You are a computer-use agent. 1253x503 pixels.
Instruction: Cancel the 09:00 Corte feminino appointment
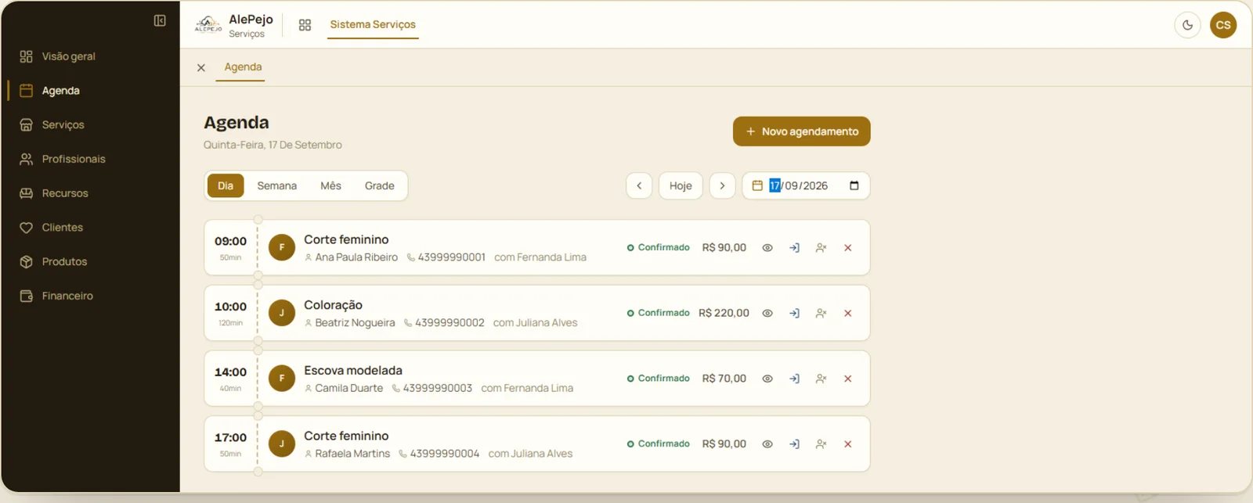pyautogui.click(x=847, y=248)
